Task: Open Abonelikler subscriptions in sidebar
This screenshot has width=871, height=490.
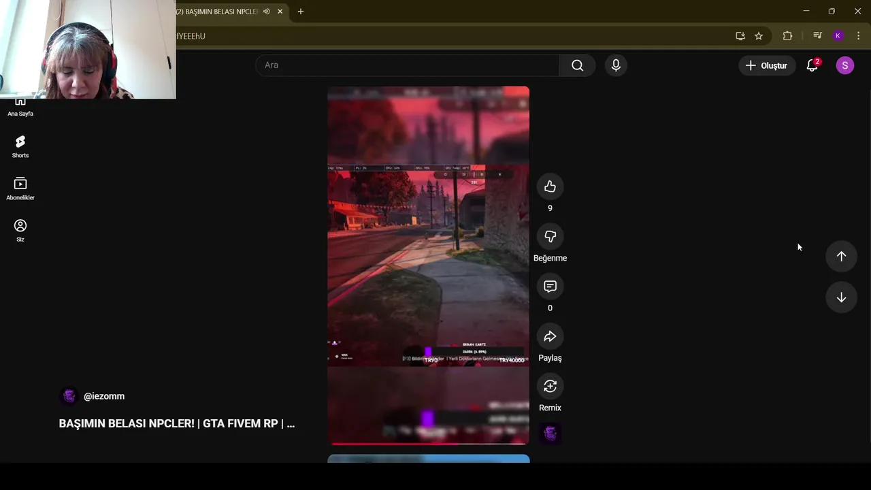Action: 20,189
